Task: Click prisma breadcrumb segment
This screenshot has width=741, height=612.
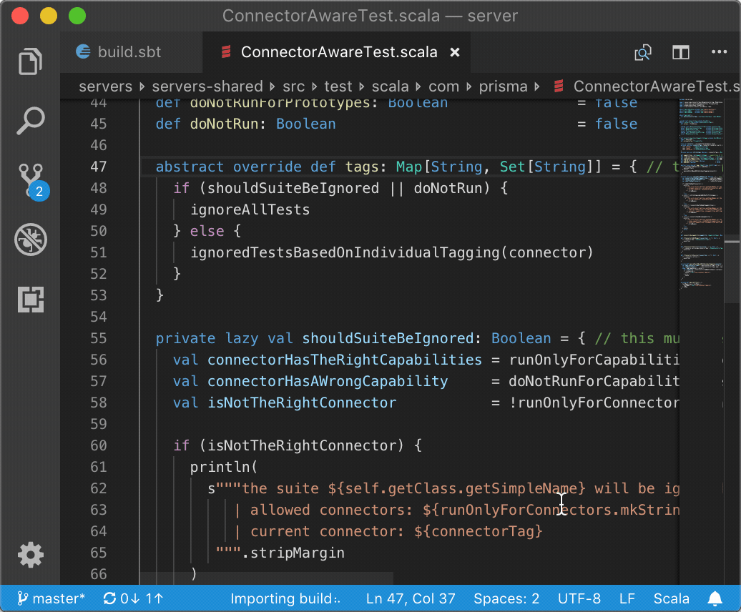Action: 503,87
